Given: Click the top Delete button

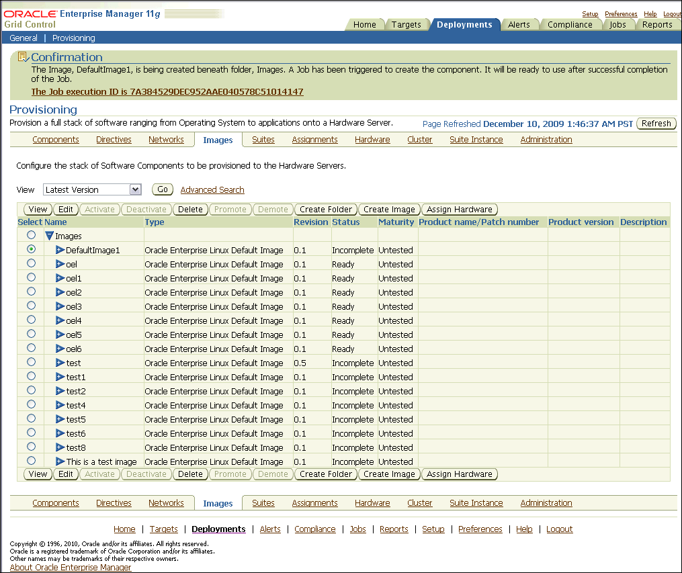Looking at the screenshot, I should 191,210.
